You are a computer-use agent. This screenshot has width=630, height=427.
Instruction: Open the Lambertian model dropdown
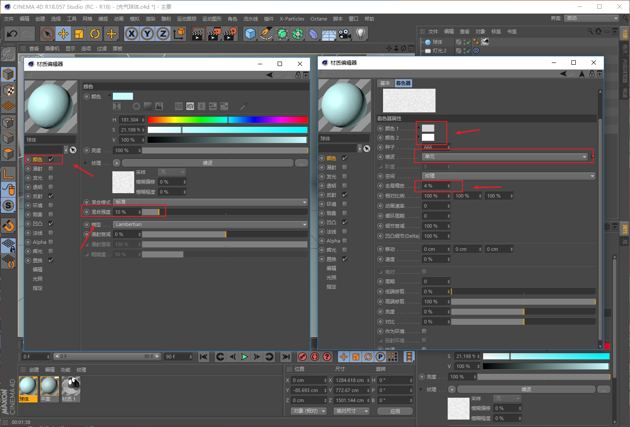tap(211, 224)
